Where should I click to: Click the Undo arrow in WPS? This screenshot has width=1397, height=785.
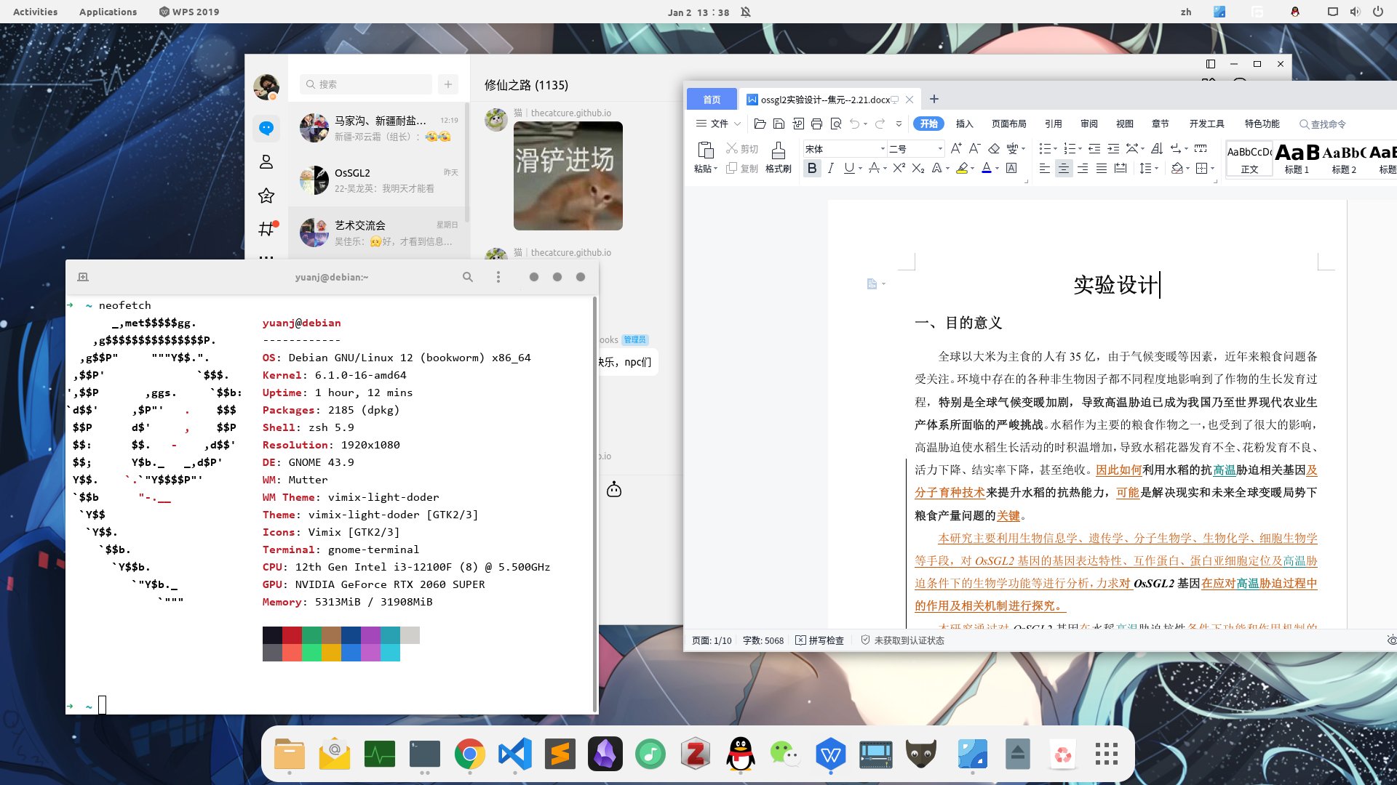[x=855, y=124]
